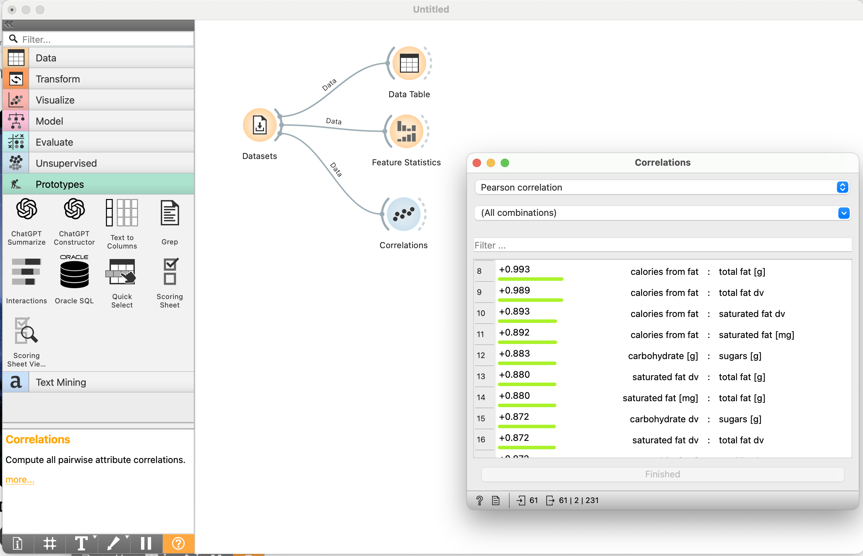Viewport: 863px width, 556px height.
Task: Select the Grep widget icon
Action: tap(170, 213)
